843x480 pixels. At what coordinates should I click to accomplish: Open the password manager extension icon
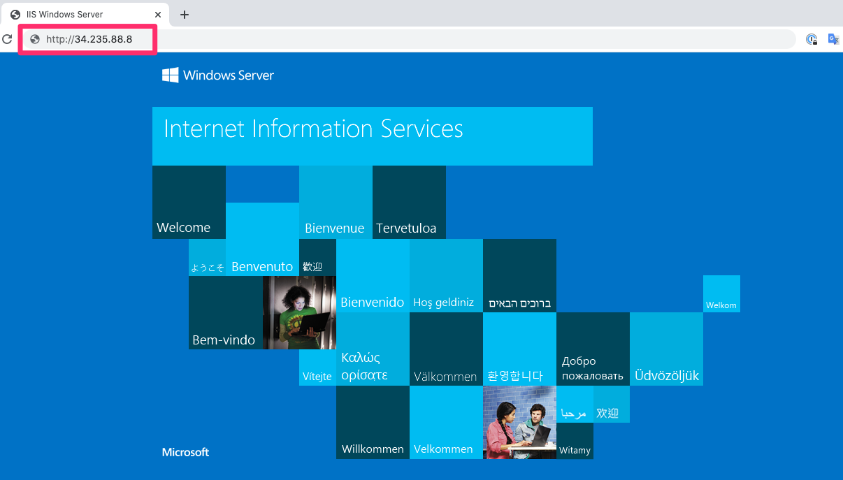[x=812, y=39]
